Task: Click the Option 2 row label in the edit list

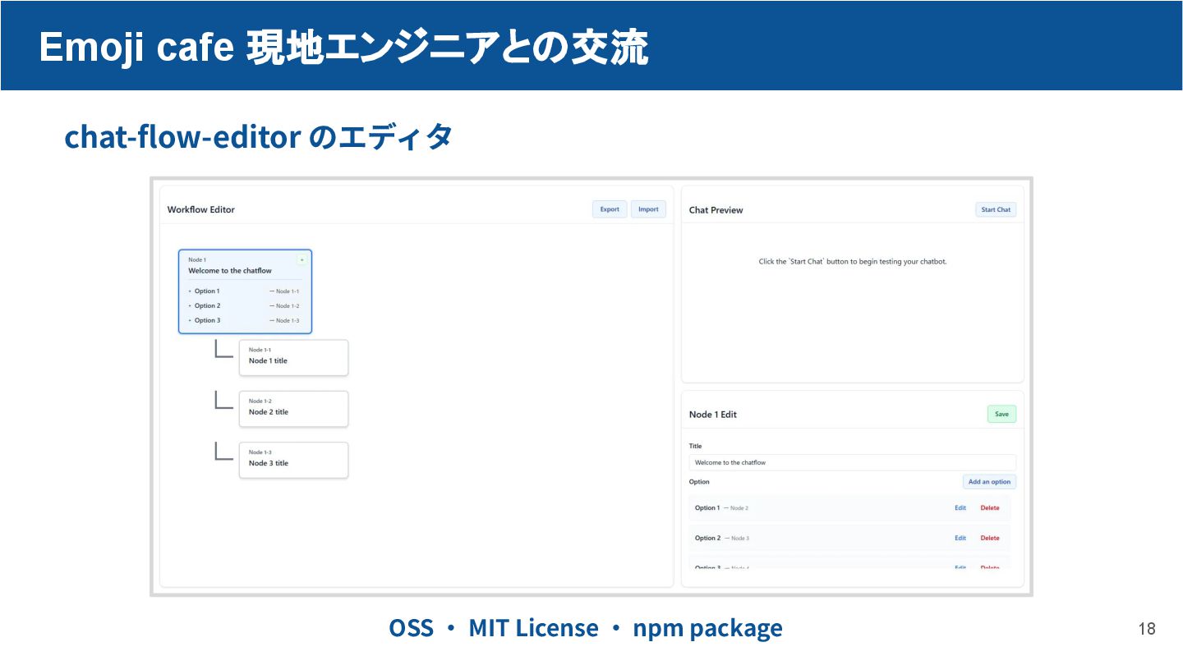Action: pyautogui.click(x=707, y=539)
